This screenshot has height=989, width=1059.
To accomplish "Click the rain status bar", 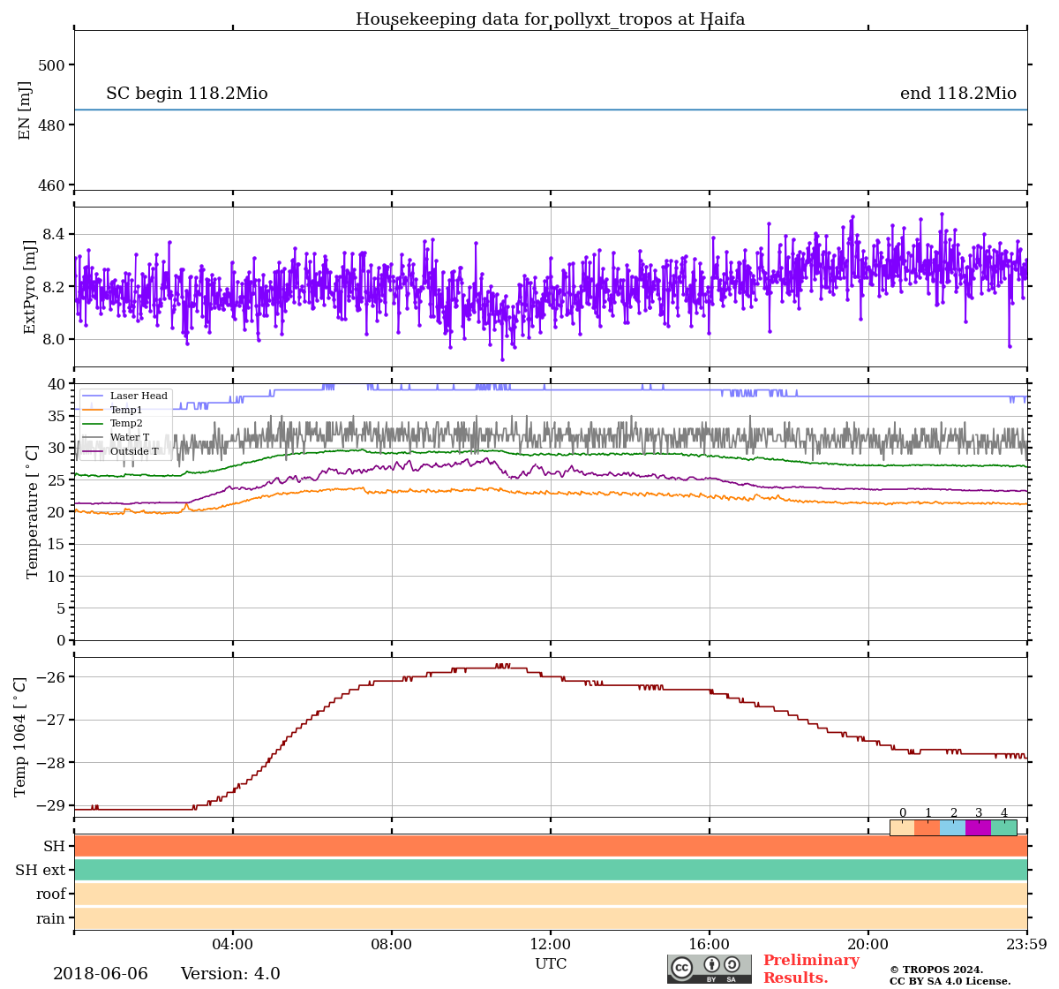I will pos(551,917).
